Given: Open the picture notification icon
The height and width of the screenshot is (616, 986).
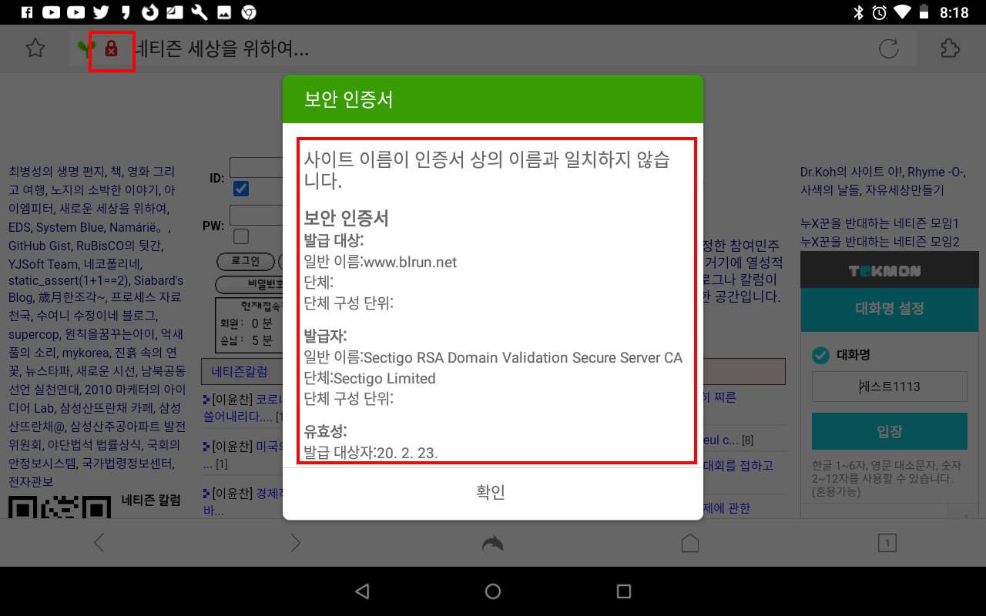Looking at the screenshot, I should click(x=224, y=12).
